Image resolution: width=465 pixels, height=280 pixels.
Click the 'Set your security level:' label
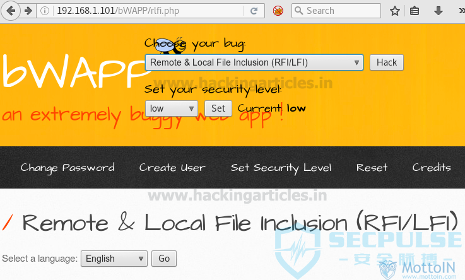pos(213,89)
